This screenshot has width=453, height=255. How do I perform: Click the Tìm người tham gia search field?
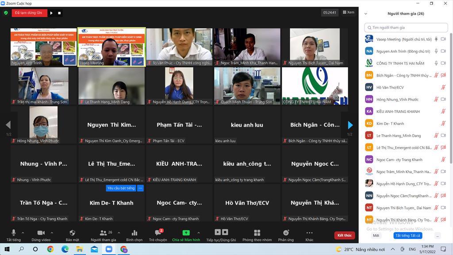(x=406, y=27)
